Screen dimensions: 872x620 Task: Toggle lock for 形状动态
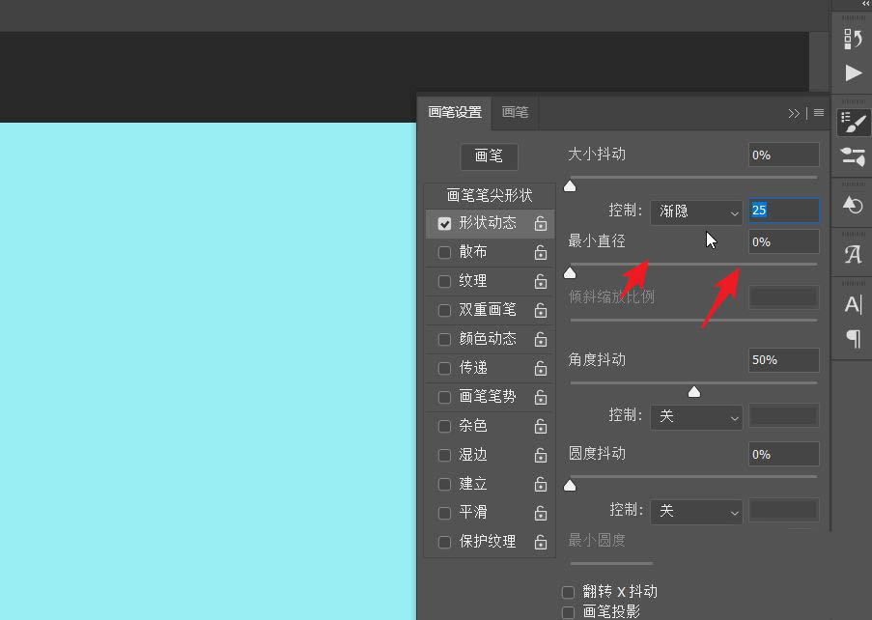click(541, 223)
